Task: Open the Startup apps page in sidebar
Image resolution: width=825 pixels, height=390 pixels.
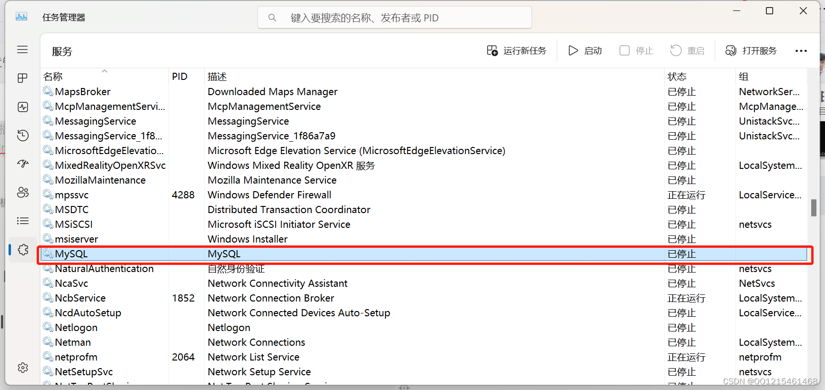Action: (x=22, y=164)
